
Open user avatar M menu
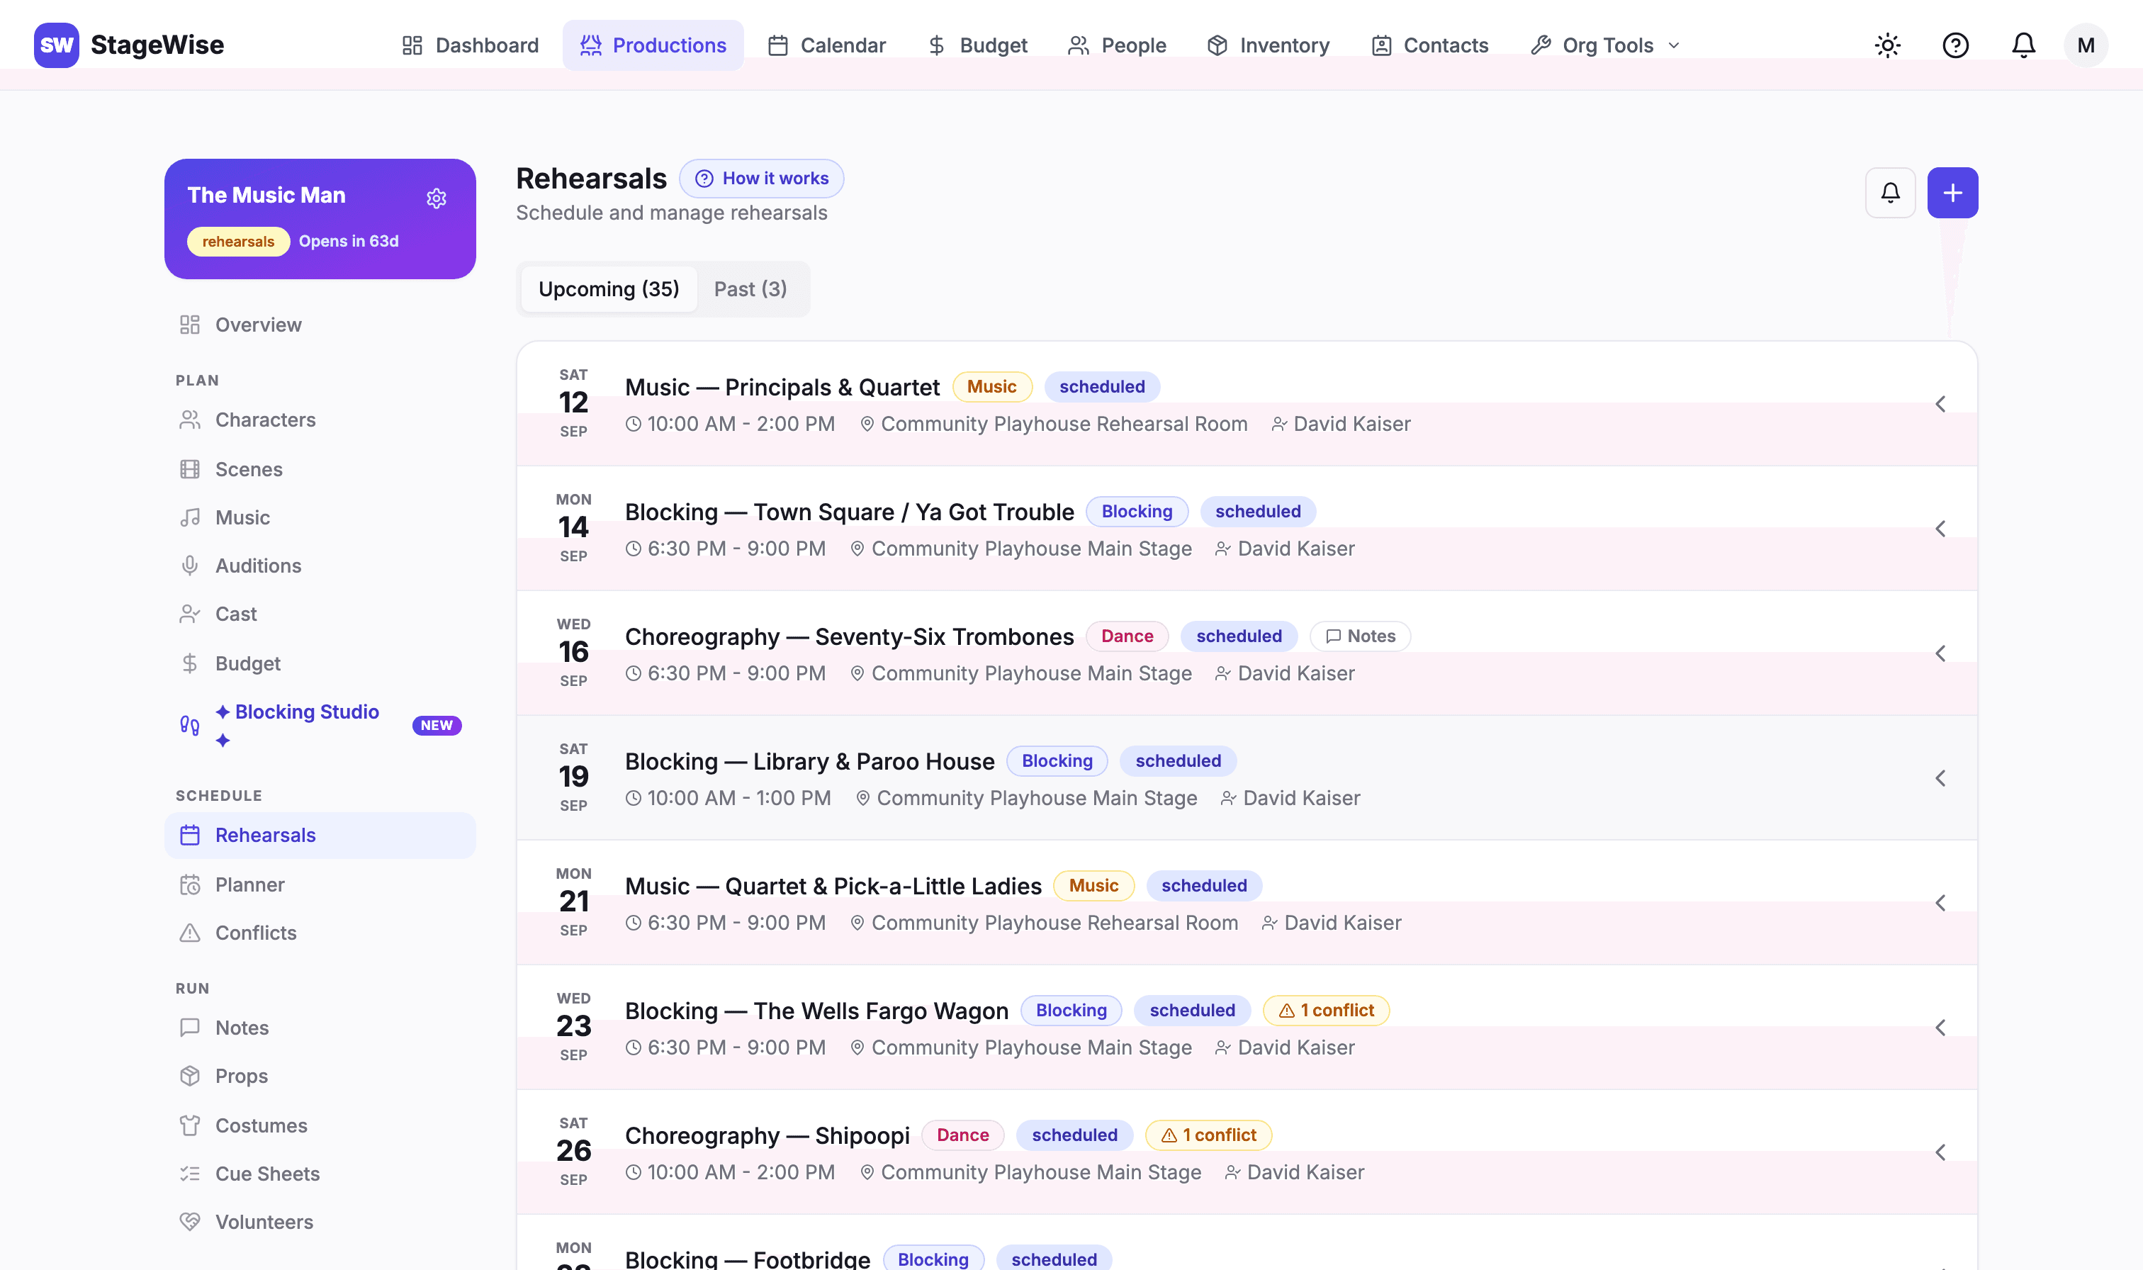[2086, 45]
